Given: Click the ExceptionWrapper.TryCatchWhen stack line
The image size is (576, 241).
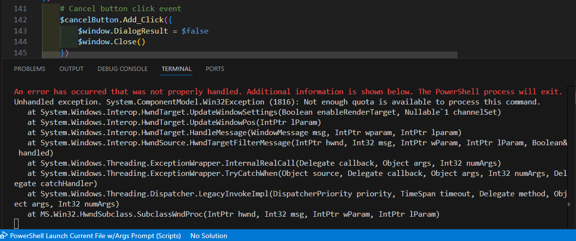Looking at the screenshot, I should pos(291,178).
